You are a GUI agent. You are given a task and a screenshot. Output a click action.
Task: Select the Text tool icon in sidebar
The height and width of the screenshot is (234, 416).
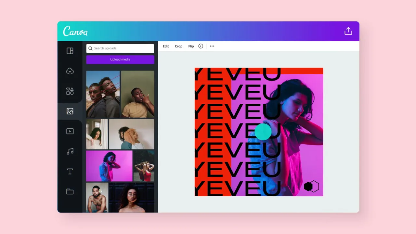(x=70, y=172)
